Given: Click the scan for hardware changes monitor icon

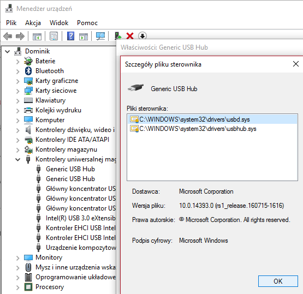Looking at the screenshot, I should point(100,36).
